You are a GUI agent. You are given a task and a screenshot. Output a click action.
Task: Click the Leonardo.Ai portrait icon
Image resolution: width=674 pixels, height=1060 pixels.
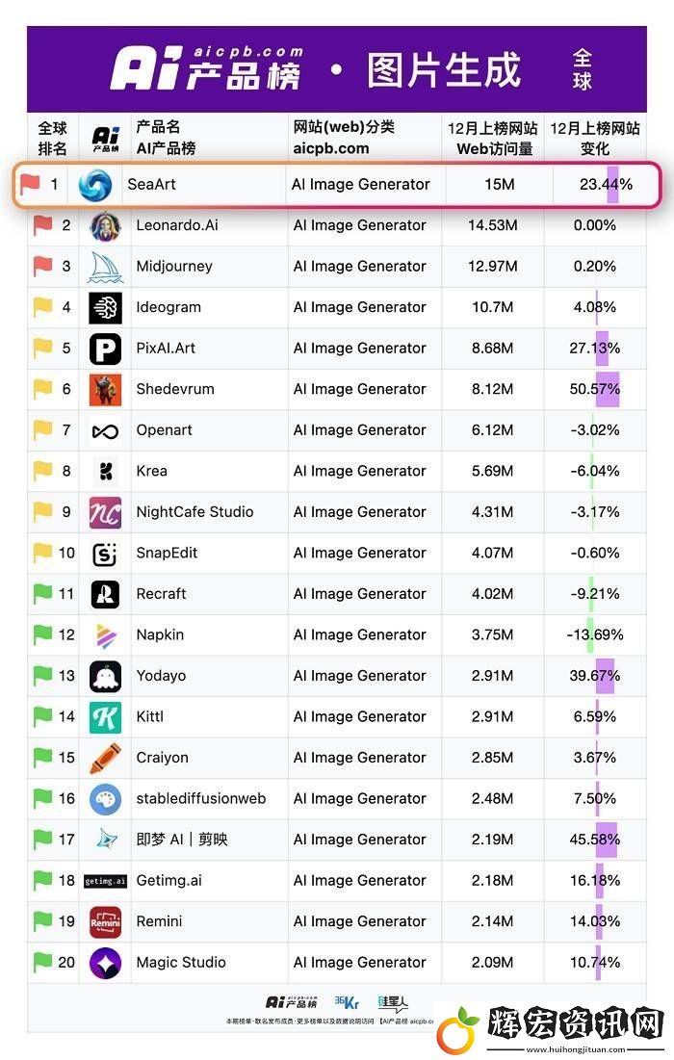(x=106, y=226)
